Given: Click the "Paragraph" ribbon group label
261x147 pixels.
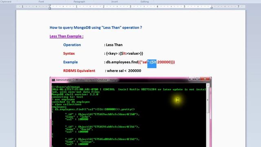Looking at the screenshot, I should 80,2.
